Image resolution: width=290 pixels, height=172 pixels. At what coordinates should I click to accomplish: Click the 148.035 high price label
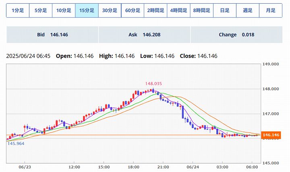click(153, 84)
